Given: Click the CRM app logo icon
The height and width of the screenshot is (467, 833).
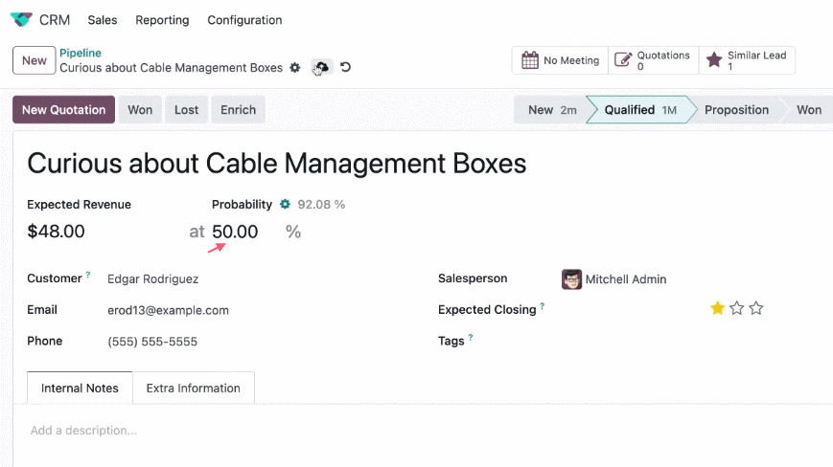Looking at the screenshot, I should click(x=21, y=19).
